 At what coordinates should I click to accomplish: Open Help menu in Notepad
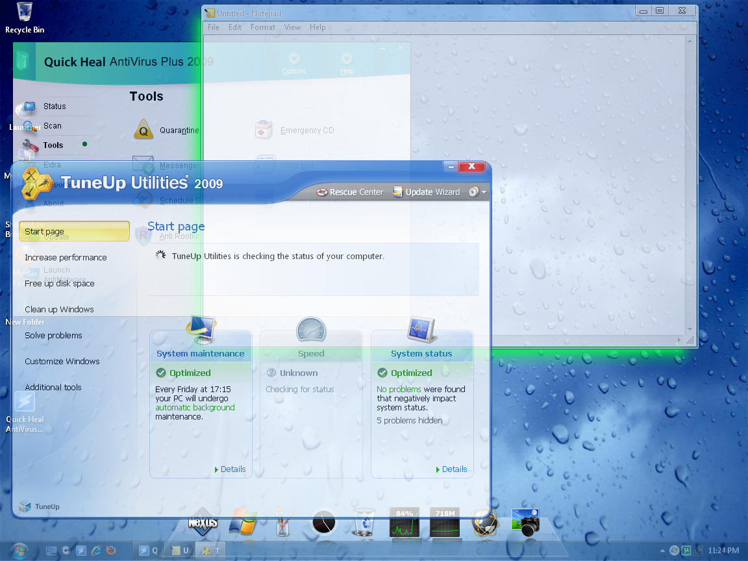pos(318,27)
